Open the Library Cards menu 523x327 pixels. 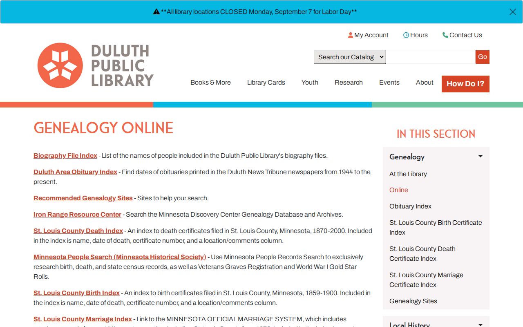(x=266, y=83)
